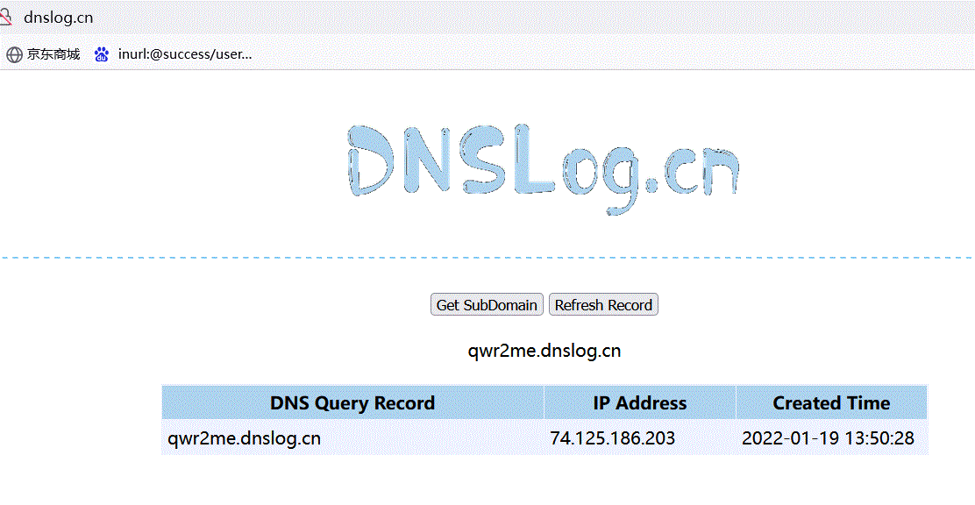Click the dnslog.cn address bar URL
975x505 pixels.
pos(59,18)
